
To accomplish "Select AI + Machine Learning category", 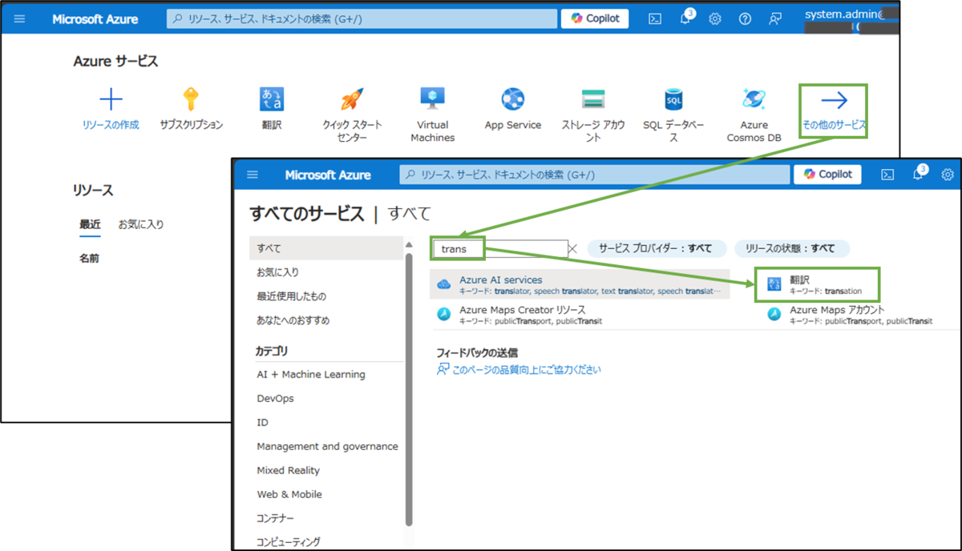I will [311, 375].
